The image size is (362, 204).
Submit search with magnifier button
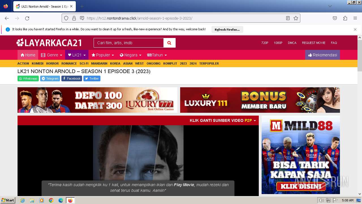(x=169, y=43)
